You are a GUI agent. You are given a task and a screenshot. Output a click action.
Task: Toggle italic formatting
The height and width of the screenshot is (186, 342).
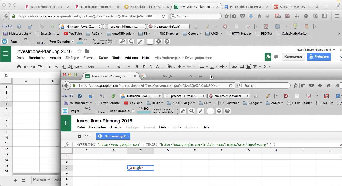pyautogui.click(x=144, y=67)
